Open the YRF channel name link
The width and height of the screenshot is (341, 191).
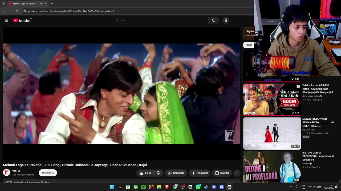click(x=15, y=171)
